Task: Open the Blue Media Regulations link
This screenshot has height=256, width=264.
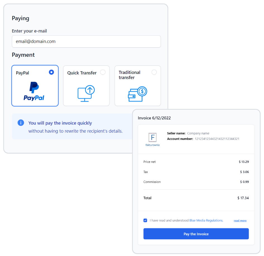Action: click(206, 220)
